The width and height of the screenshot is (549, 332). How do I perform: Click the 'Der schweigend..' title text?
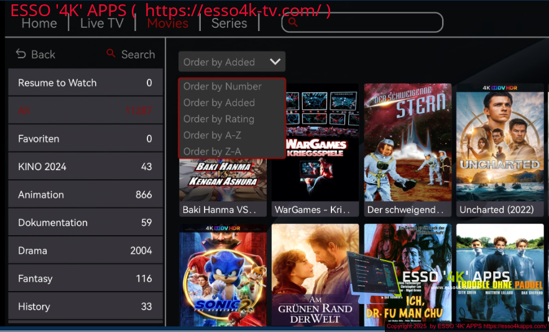pyautogui.click(x=405, y=209)
